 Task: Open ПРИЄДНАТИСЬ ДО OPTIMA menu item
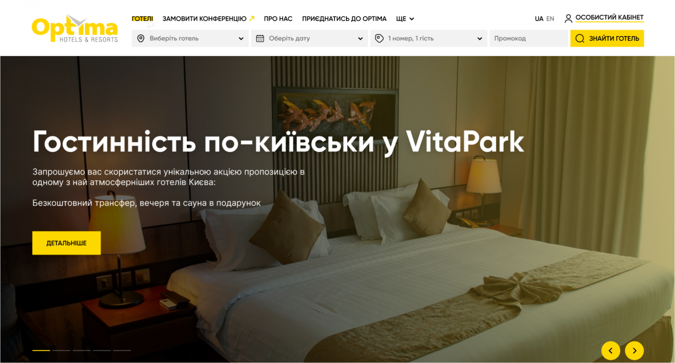(x=344, y=19)
